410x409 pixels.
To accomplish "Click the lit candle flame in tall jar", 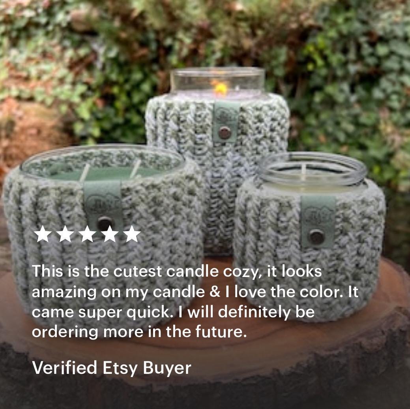I will point(220,87).
